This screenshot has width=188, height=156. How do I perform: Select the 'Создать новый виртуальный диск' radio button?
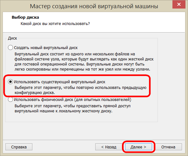point(10,47)
